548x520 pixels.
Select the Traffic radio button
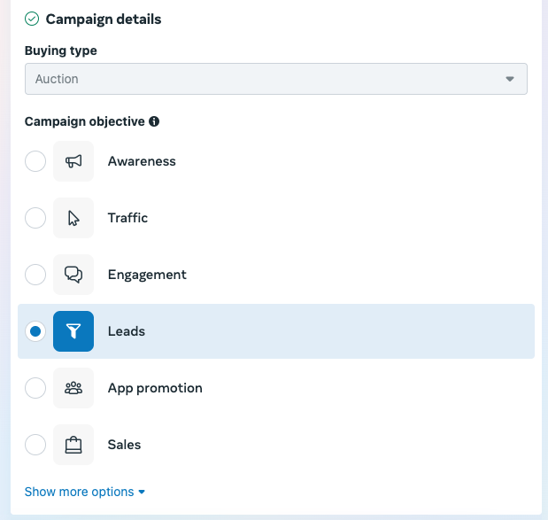[x=35, y=218]
